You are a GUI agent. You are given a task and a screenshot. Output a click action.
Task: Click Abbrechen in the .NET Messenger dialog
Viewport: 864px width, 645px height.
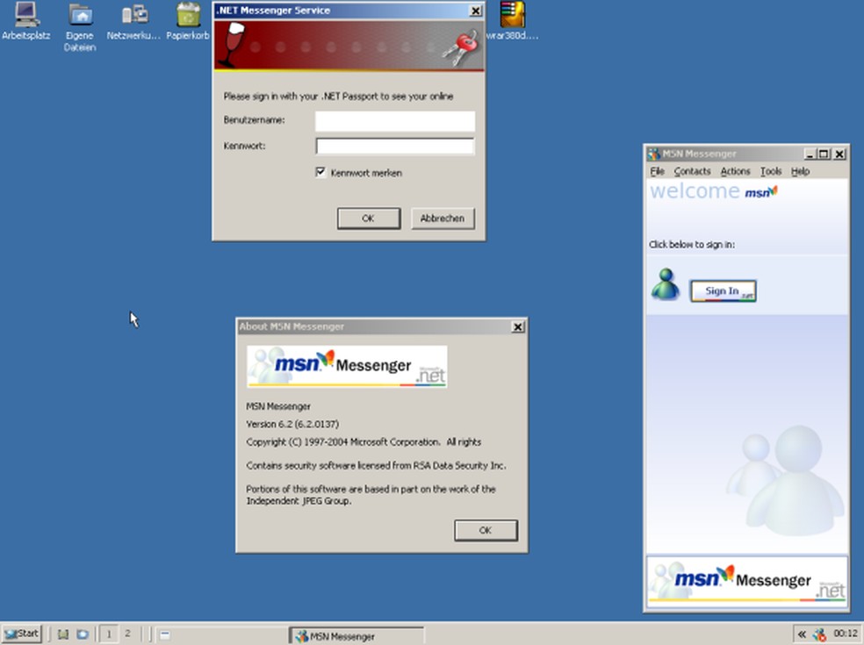[442, 219]
